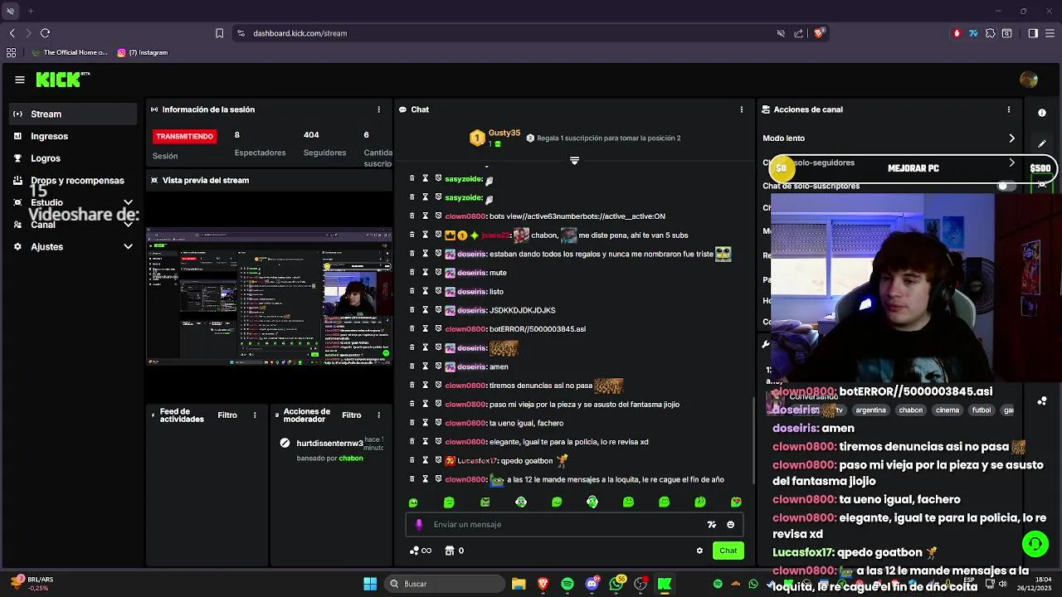Send message with green Chat button

click(x=728, y=551)
